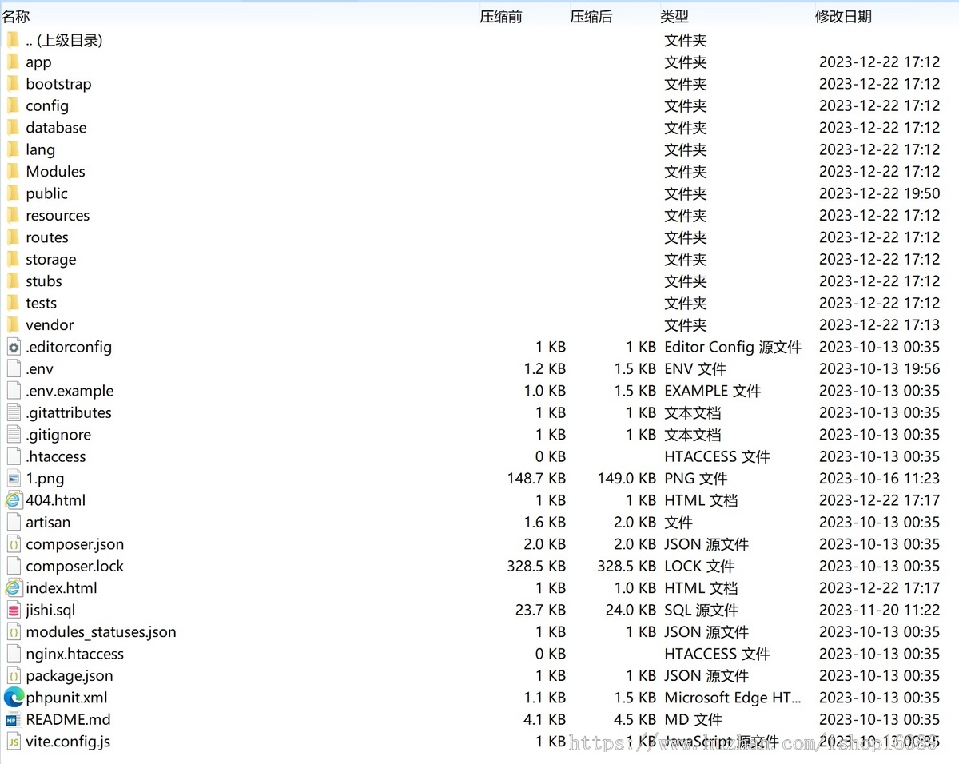Click public folder's date 2023-12-22 19:50
959x764 pixels.
[x=879, y=193]
